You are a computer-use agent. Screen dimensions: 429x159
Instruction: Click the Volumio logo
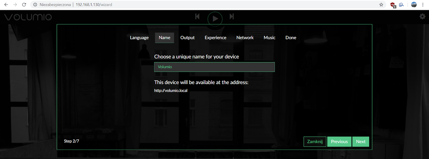(28, 17)
